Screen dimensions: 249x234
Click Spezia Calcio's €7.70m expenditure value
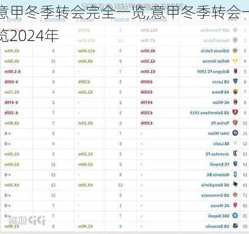point(148,40)
